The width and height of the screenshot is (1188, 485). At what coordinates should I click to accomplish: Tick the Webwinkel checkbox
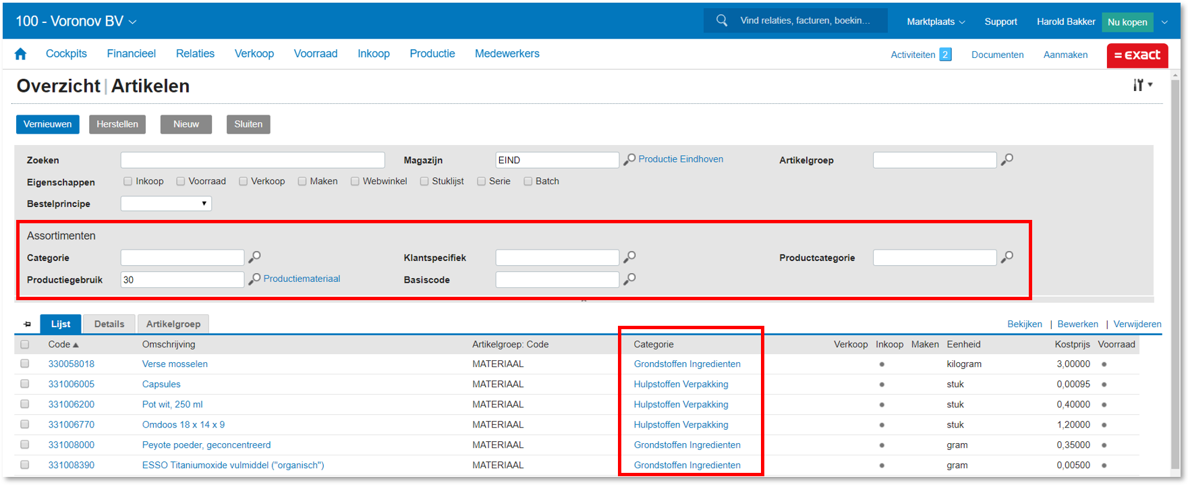tap(355, 181)
